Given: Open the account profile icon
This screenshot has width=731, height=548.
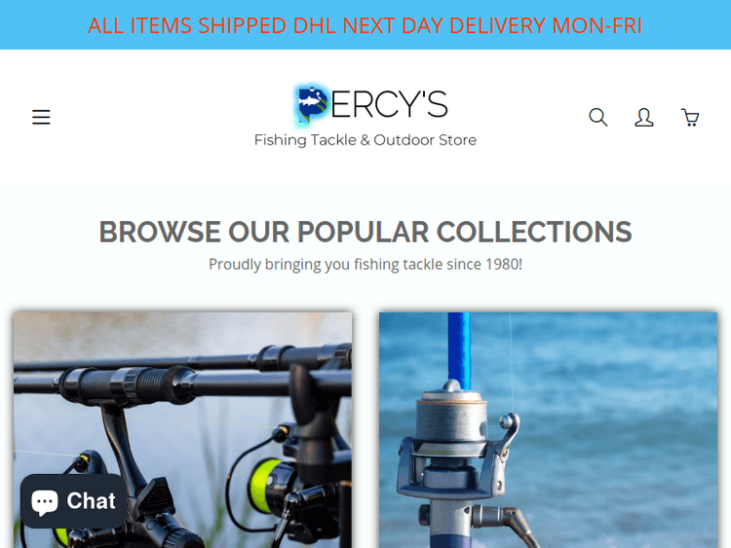Looking at the screenshot, I should click(644, 117).
